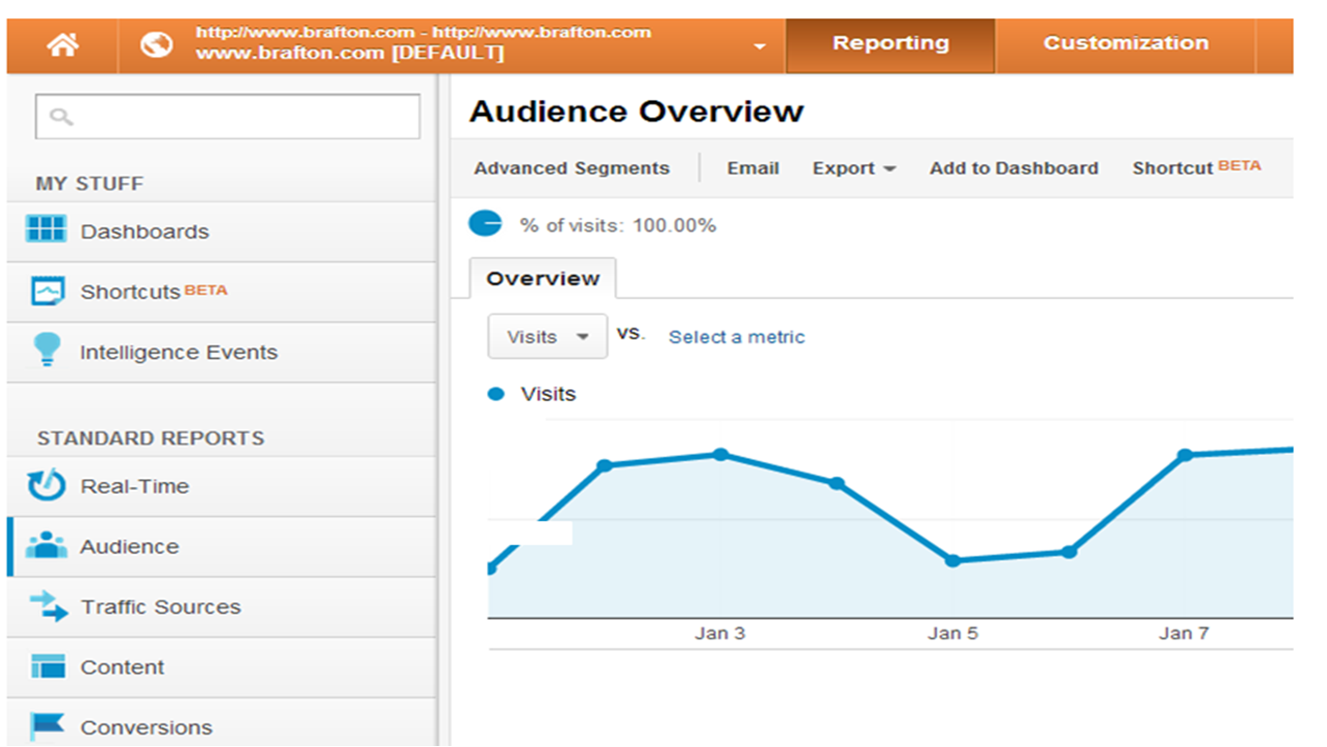
Task: Click the Shortcuts icon in sidebar
Action: click(x=47, y=291)
